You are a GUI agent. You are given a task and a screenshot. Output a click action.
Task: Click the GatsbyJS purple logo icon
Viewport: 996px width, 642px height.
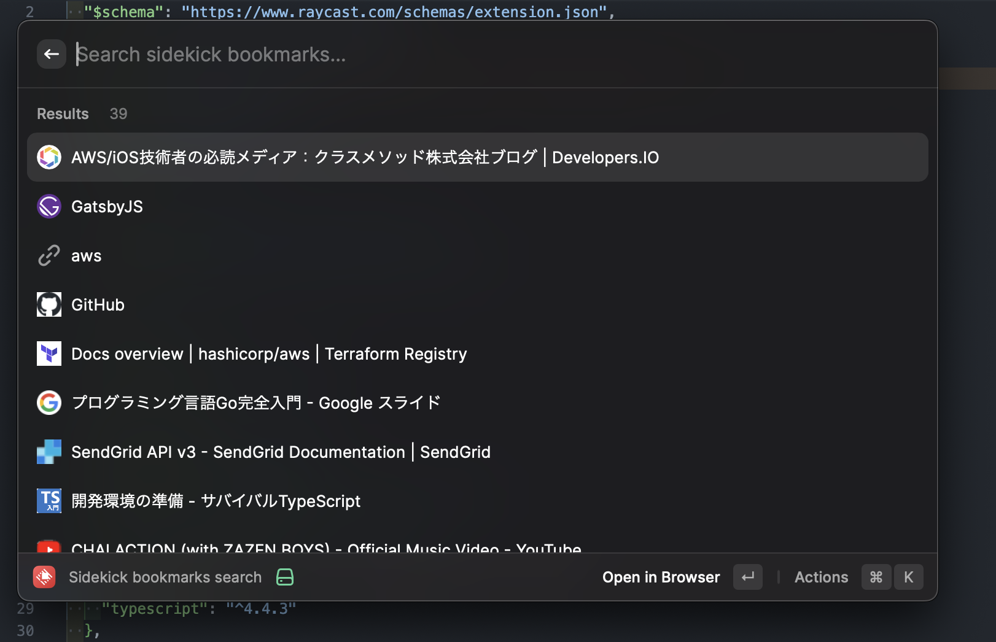(49, 206)
